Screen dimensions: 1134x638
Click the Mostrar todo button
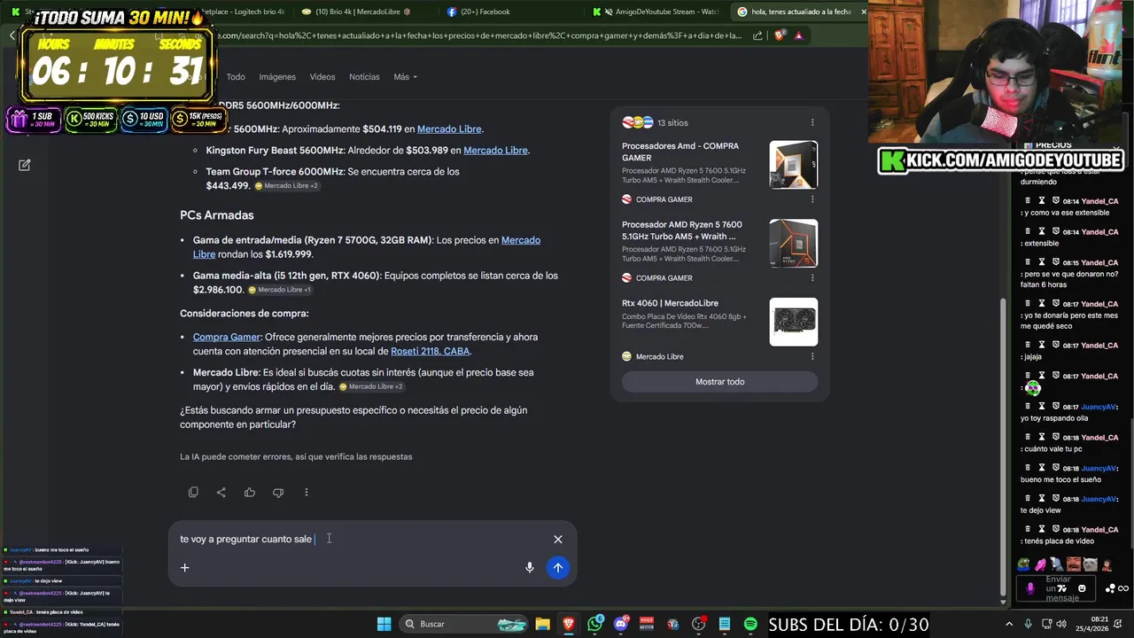[x=719, y=382]
